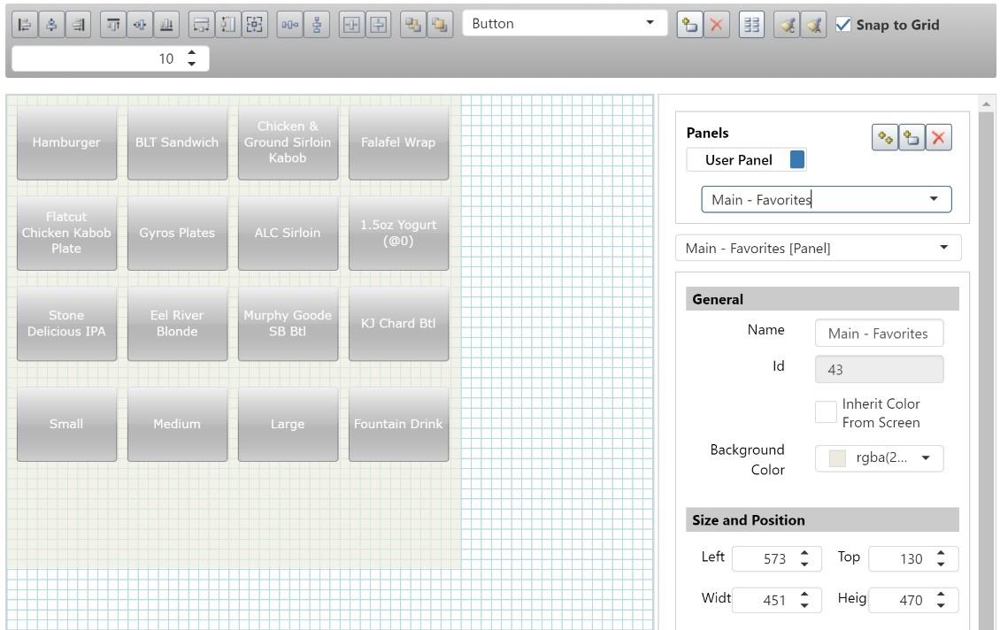
Task: Click the red X delete panel icon
Action: click(x=938, y=137)
